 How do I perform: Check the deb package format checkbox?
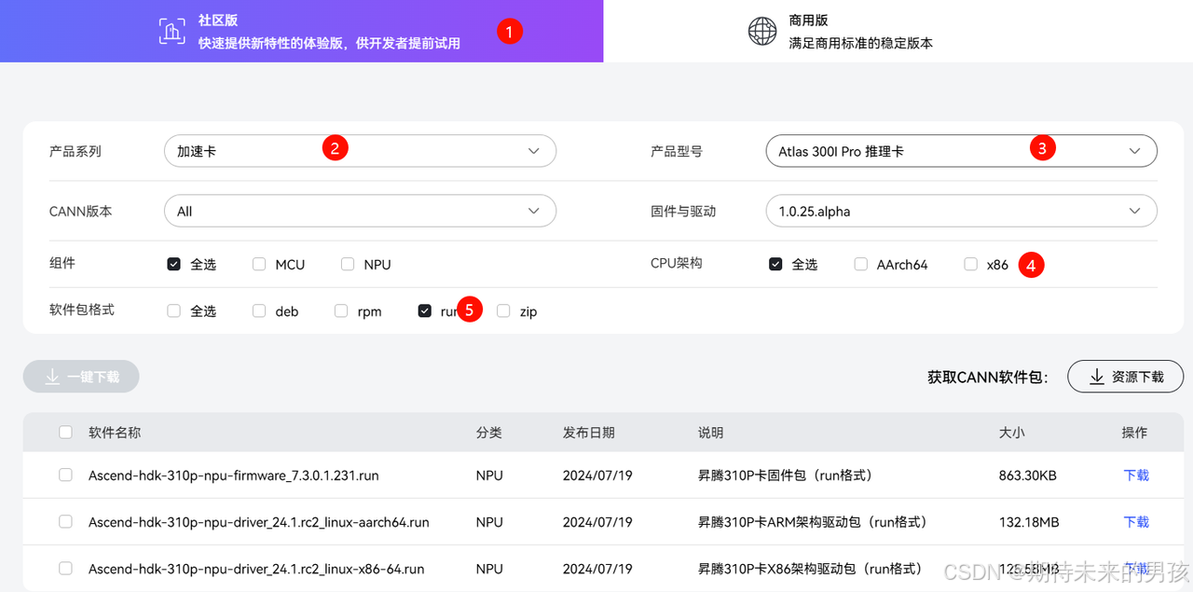click(x=259, y=310)
